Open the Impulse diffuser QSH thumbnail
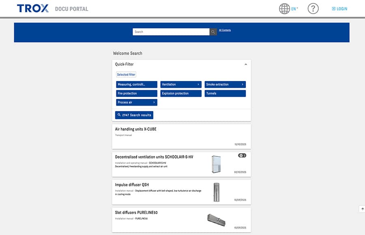Screen dimensions: 365x235 (x=216, y=192)
